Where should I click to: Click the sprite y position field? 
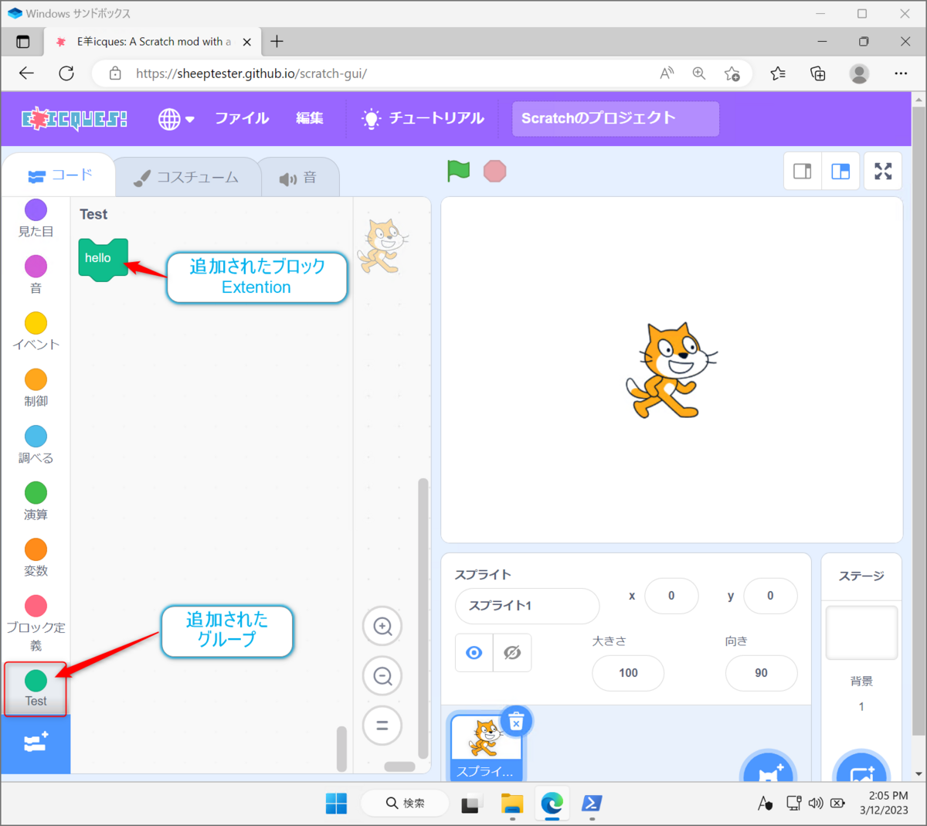[x=770, y=596]
